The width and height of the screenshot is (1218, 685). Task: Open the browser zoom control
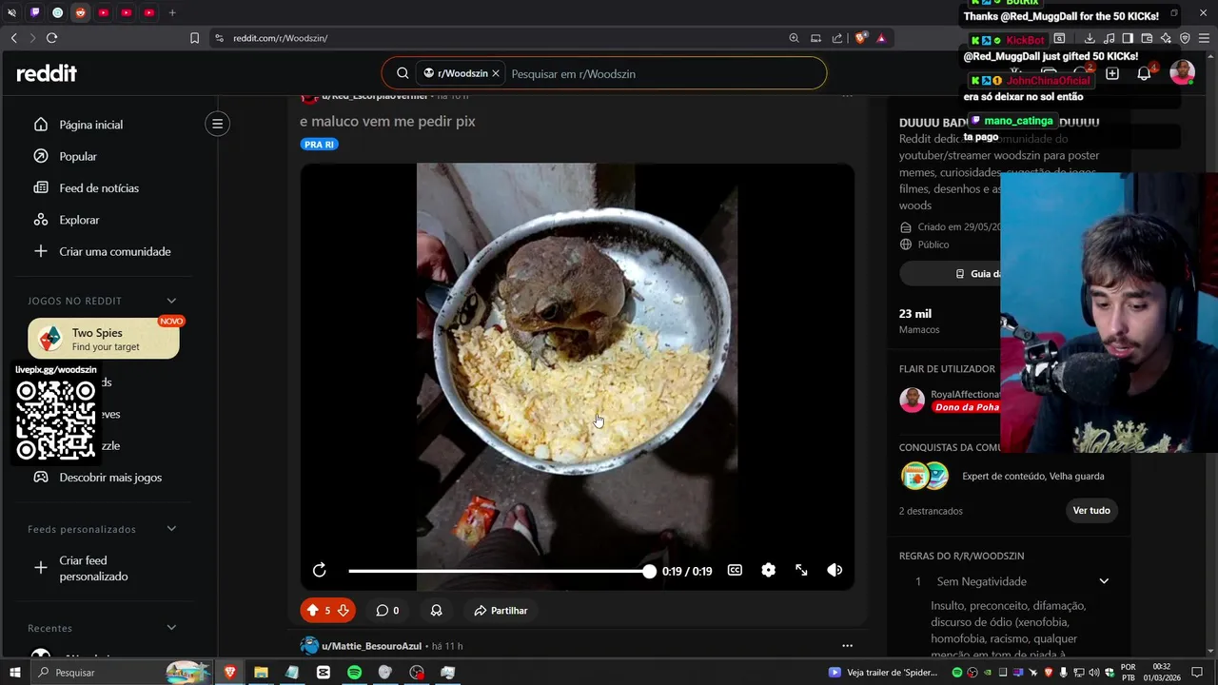[794, 38]
